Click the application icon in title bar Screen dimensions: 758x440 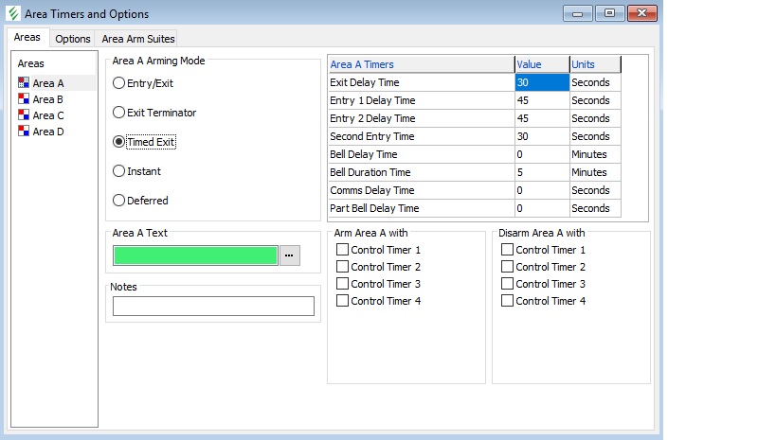[13, 14]
